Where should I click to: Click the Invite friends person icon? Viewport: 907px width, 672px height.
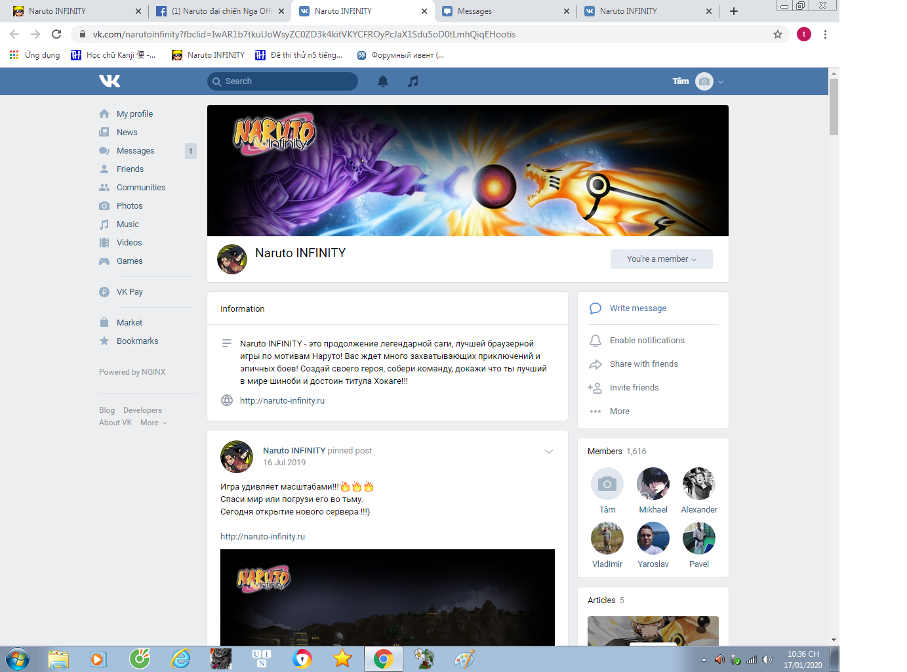tap(595, 388)
